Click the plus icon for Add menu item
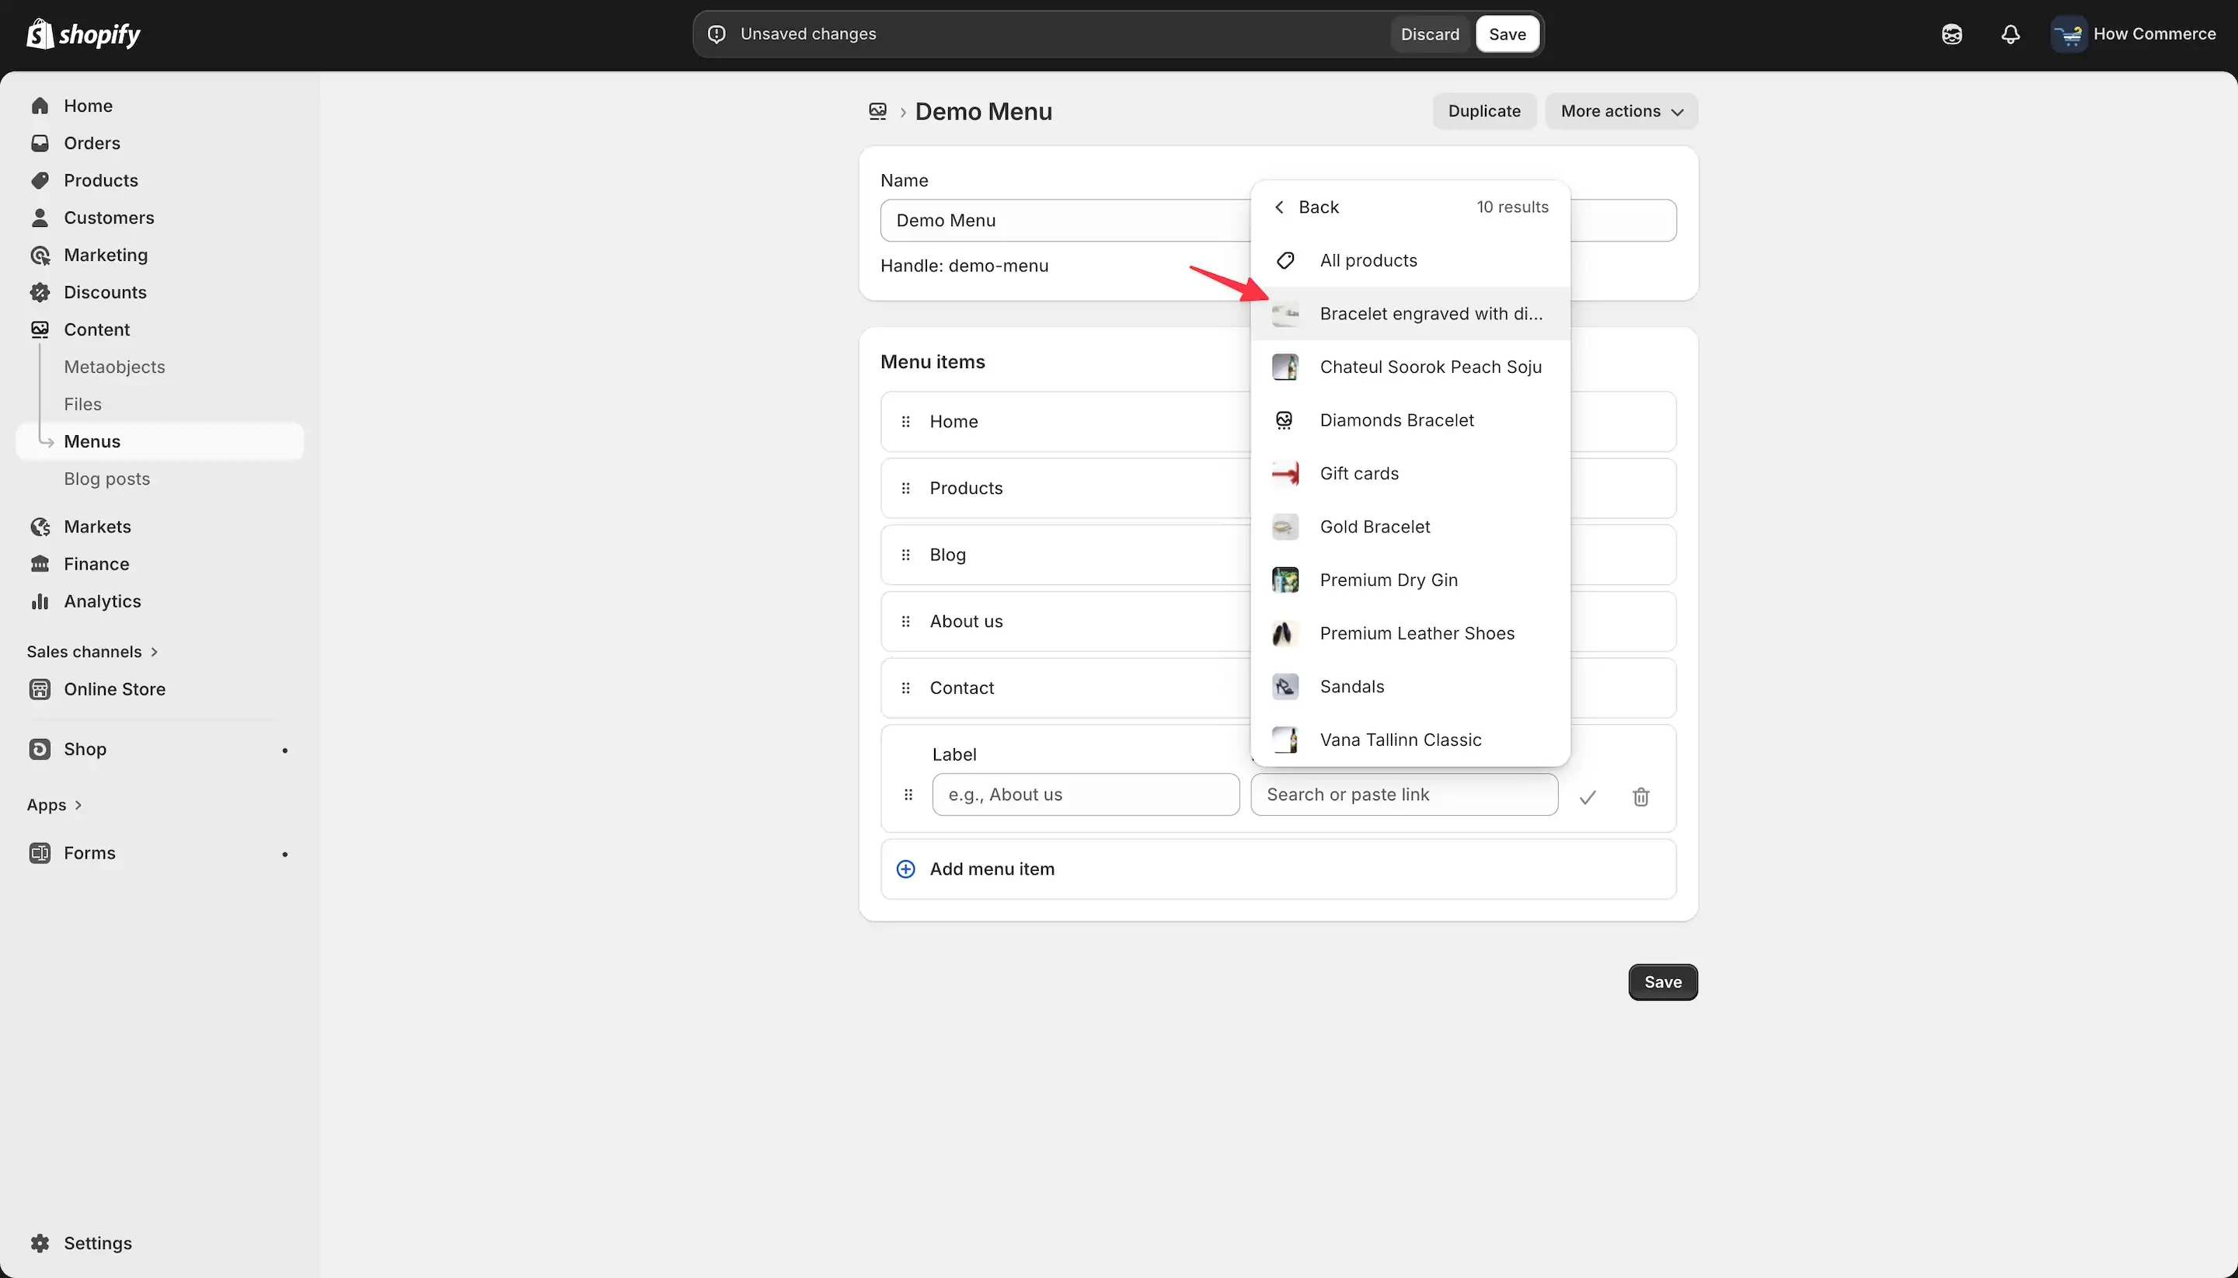This screenshot has height=1278, width=2238. [x=905, y=869]
